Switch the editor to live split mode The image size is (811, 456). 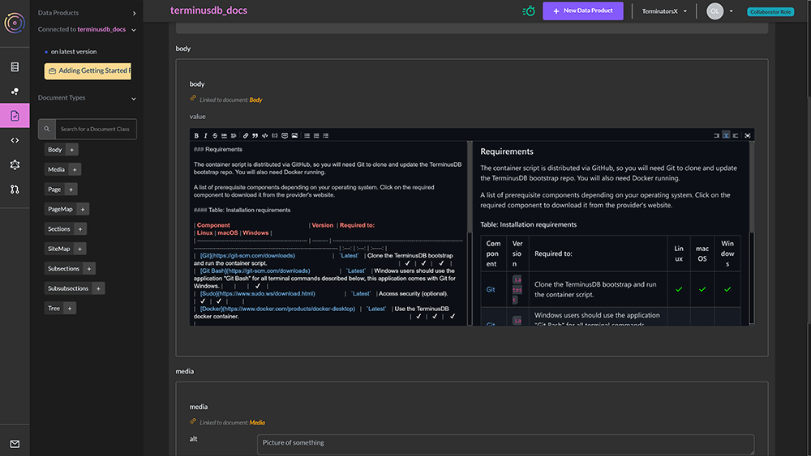tap(726, 135)
